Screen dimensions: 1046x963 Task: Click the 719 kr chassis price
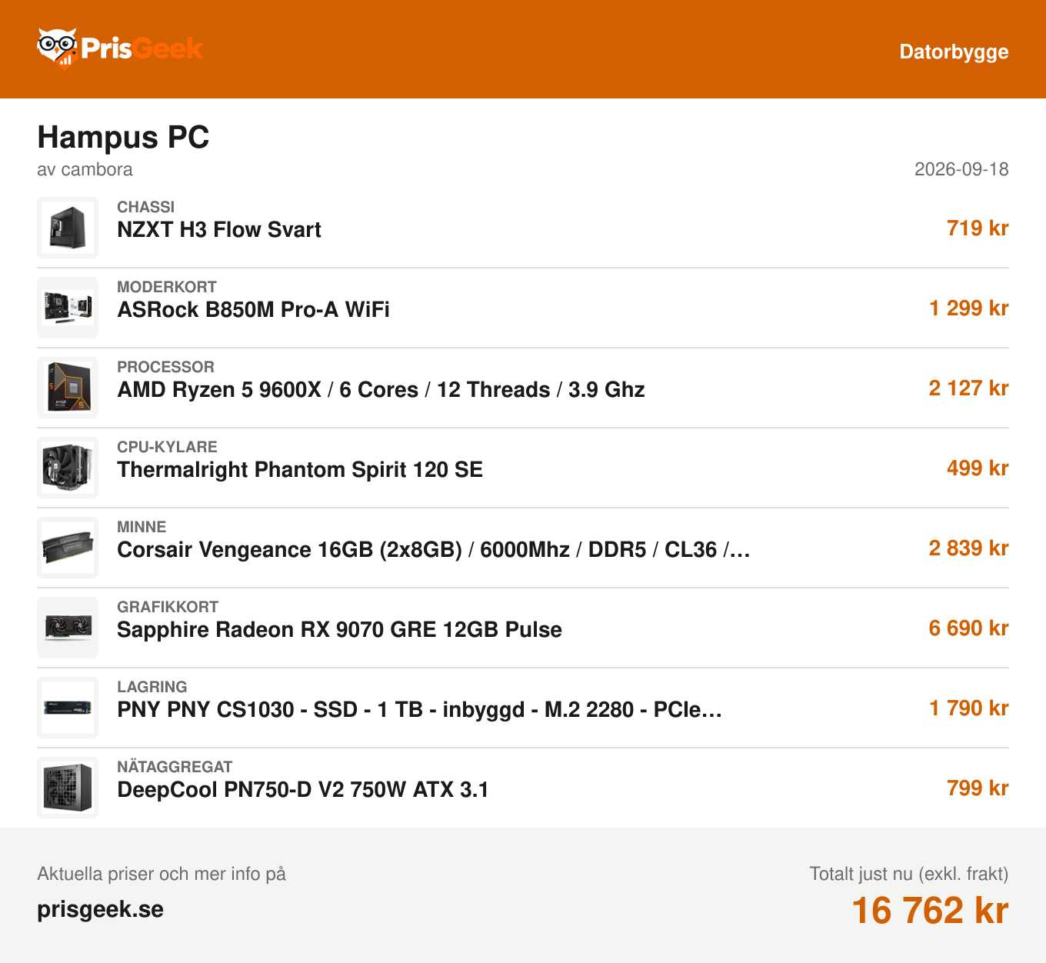[x=978, y=228]
